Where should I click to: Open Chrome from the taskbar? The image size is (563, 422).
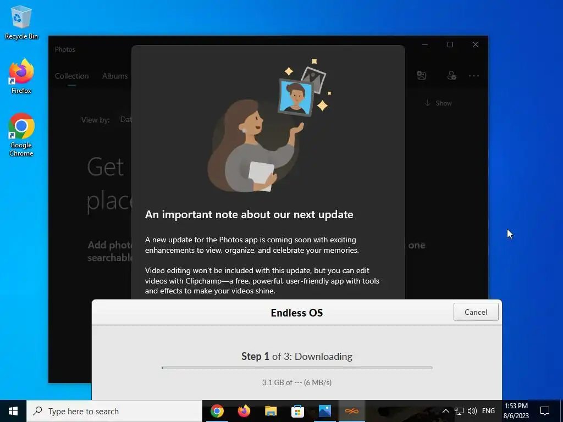tap(217, 411)
